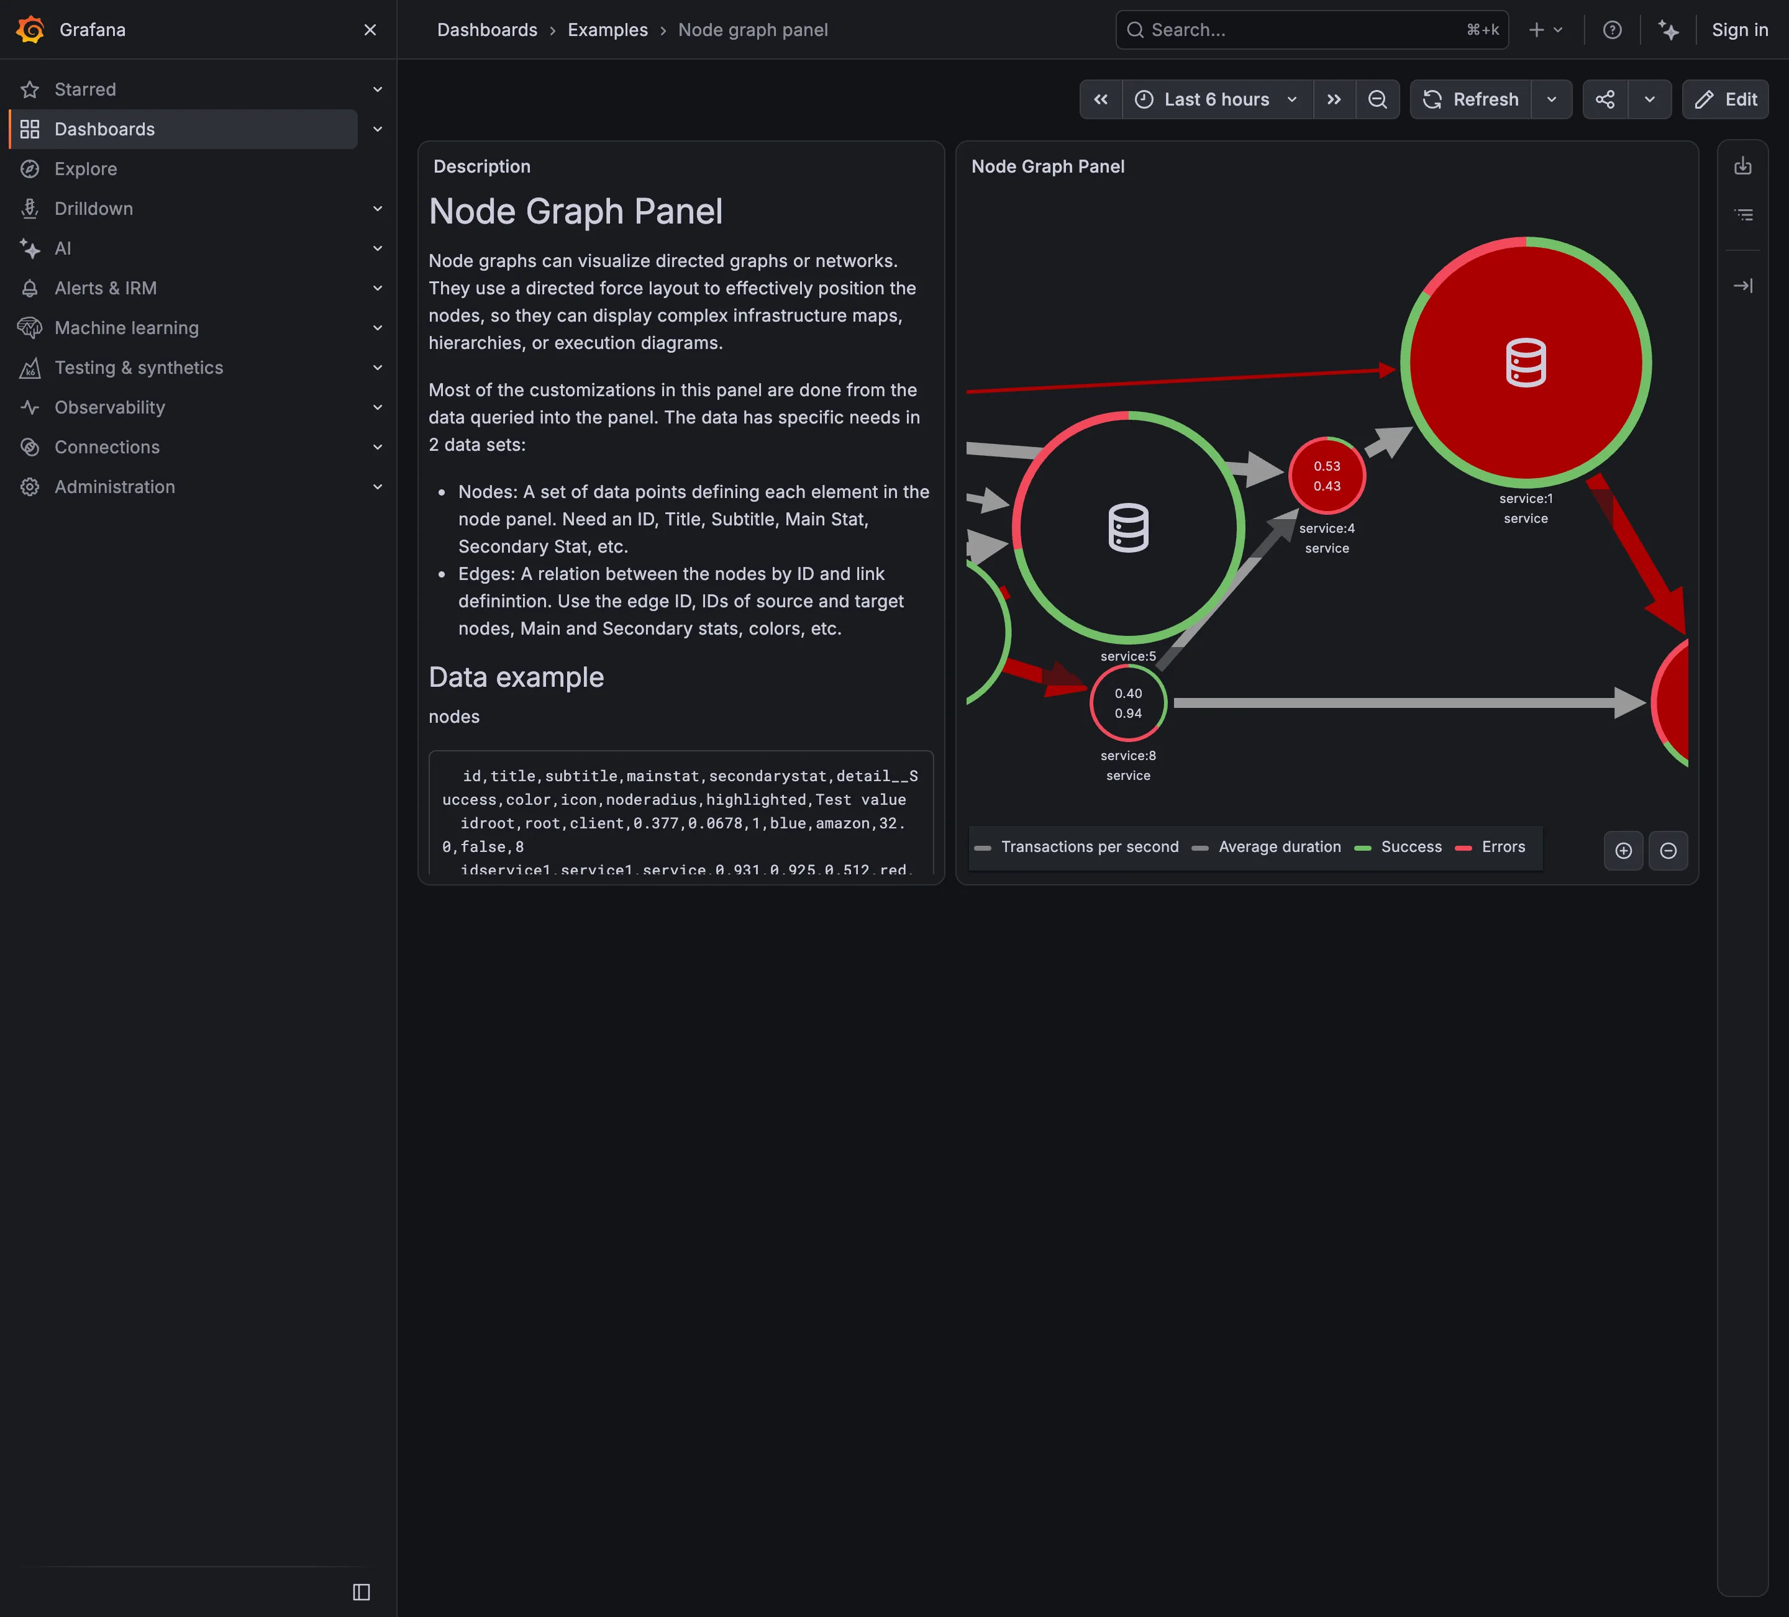Click Sign in
Screen dimensions: 1789x1617
1739,30
